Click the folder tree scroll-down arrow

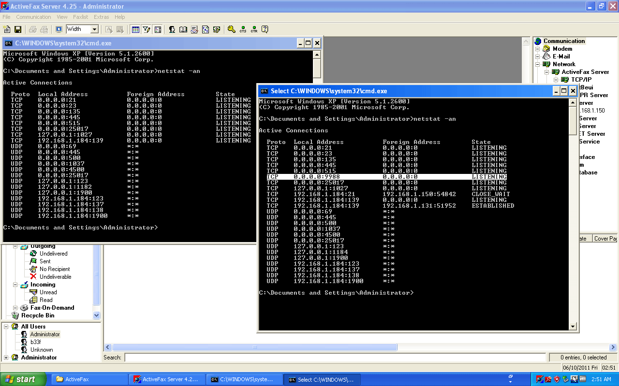tap(96, 315)
